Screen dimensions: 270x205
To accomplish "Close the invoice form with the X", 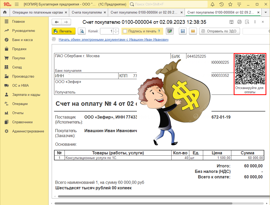I will coord(263,22).
